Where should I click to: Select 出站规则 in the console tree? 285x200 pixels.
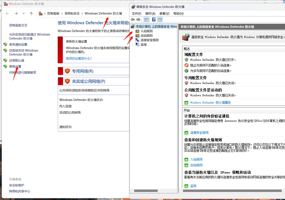click(147, 36)
